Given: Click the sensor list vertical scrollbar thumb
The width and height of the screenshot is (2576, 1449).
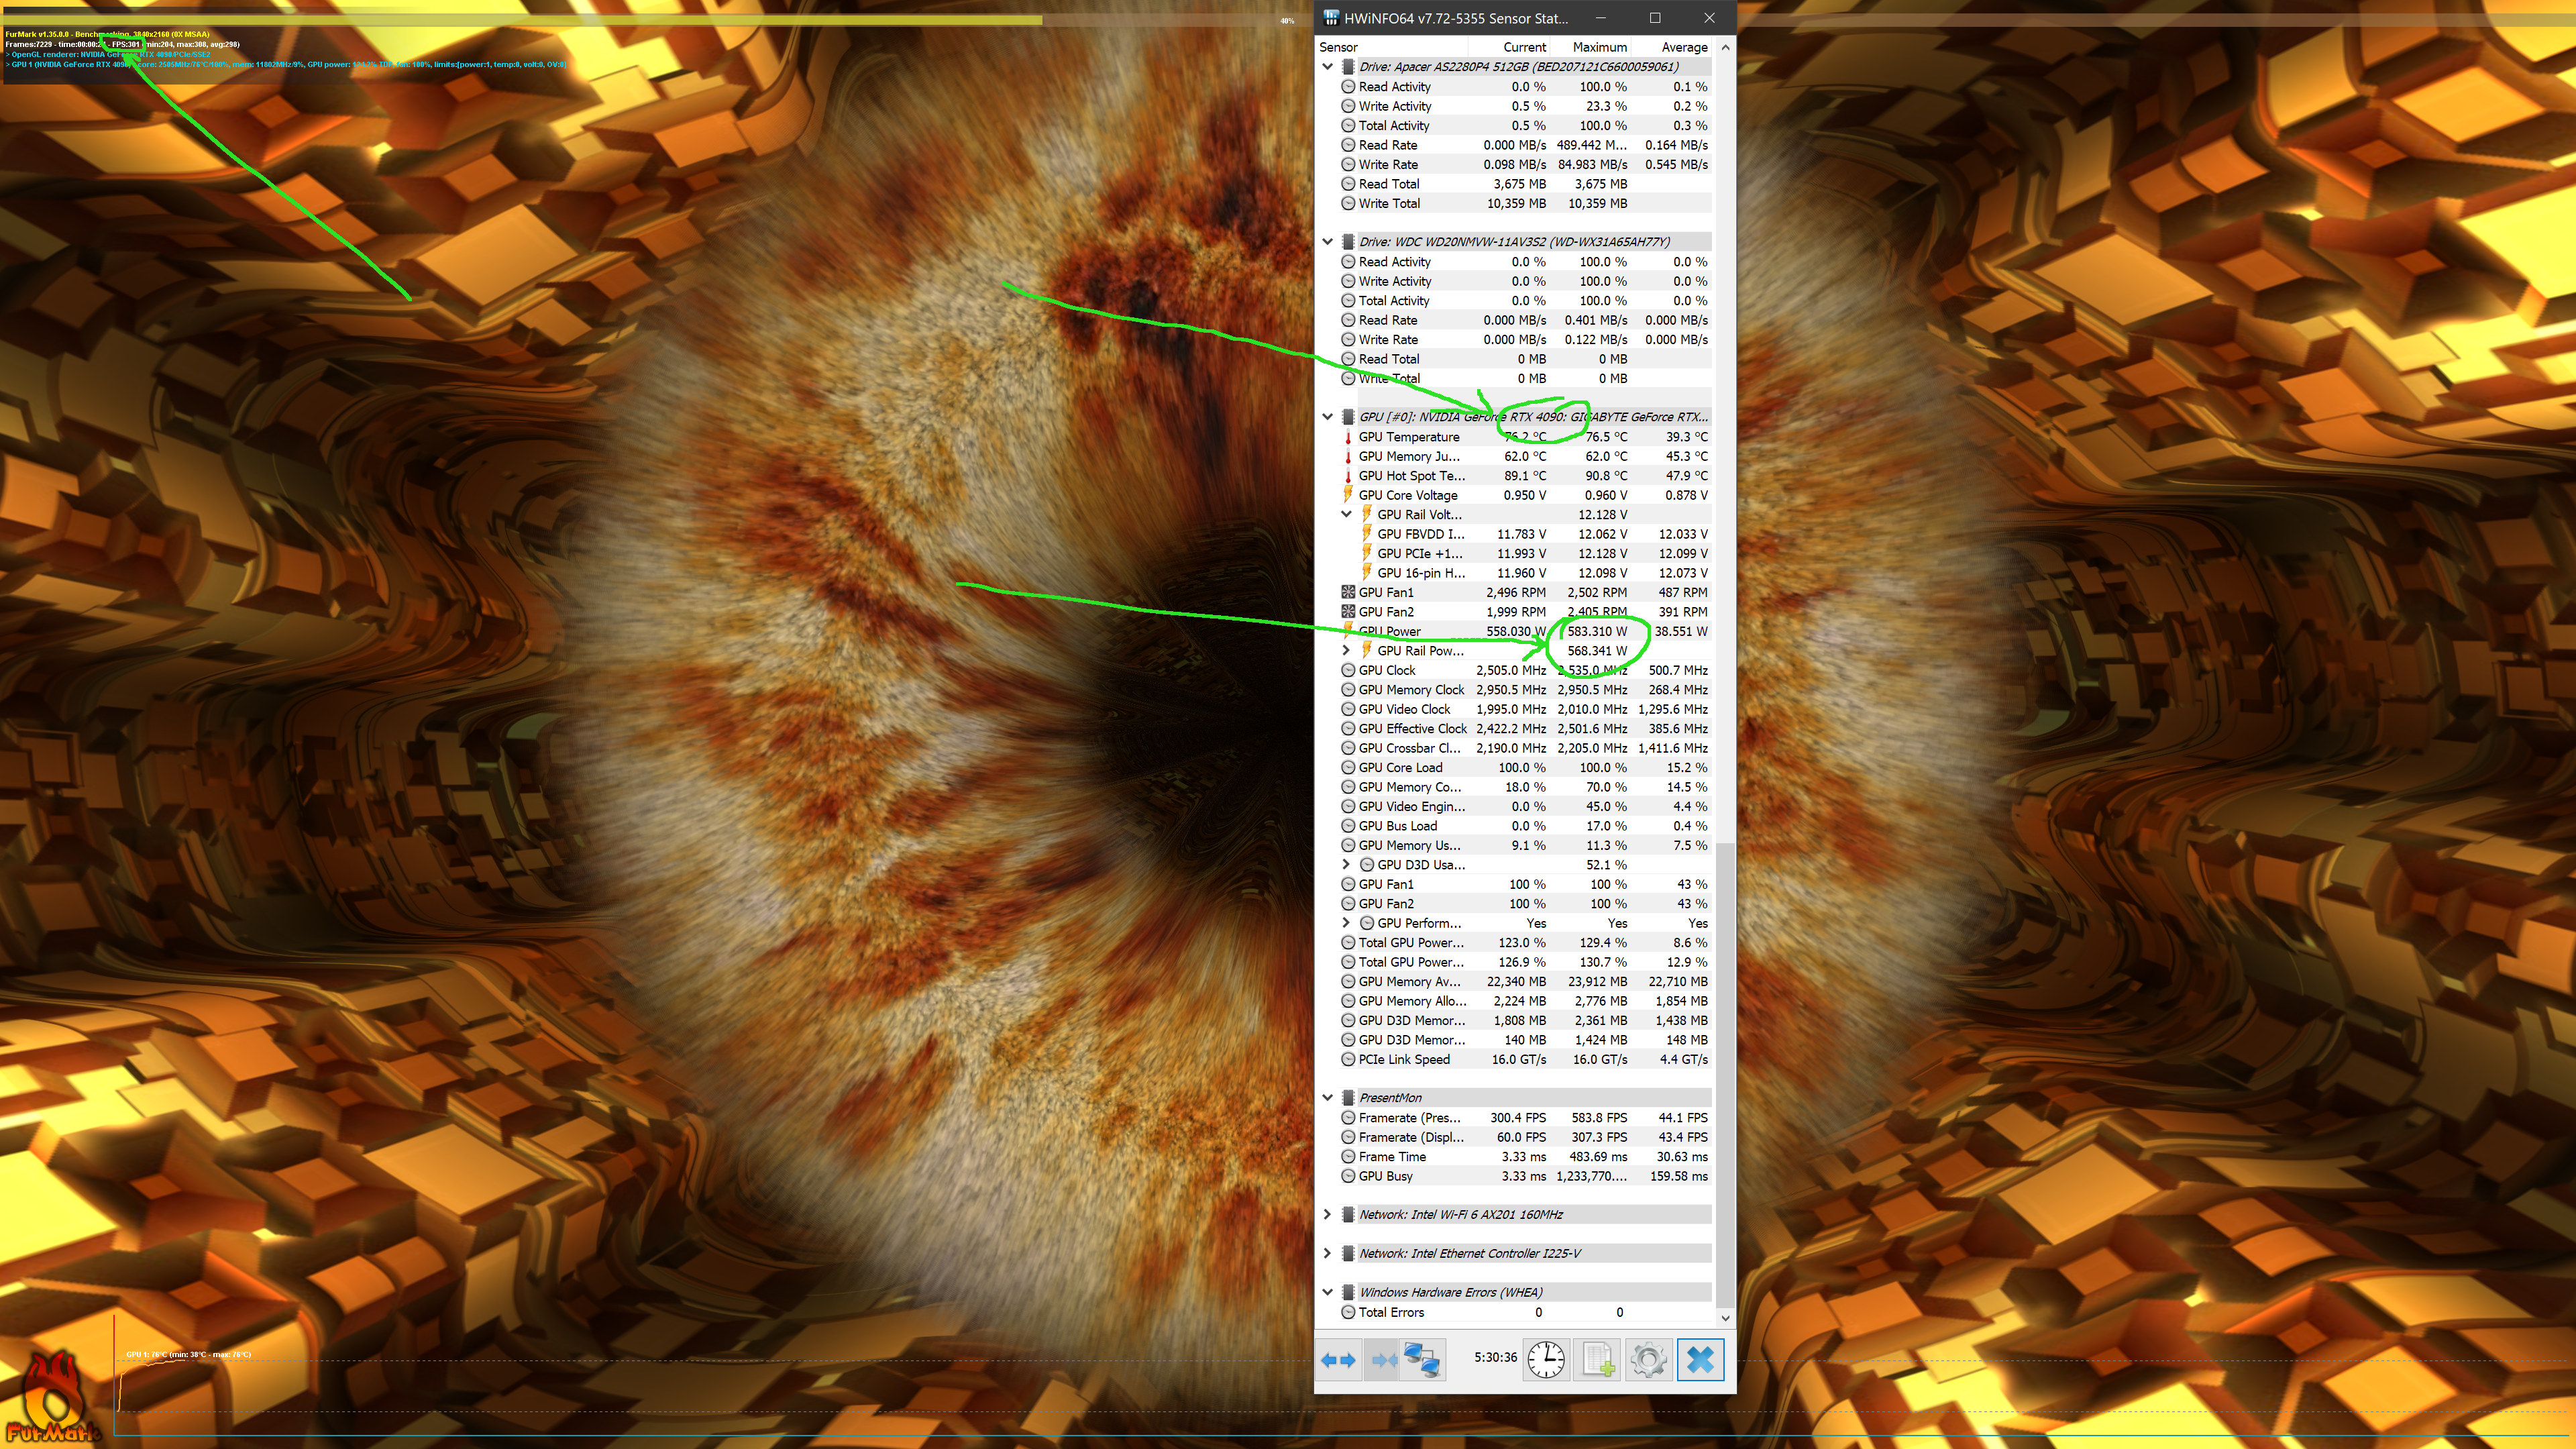Looking at the screenshot, I should tap(1725, 1075).
